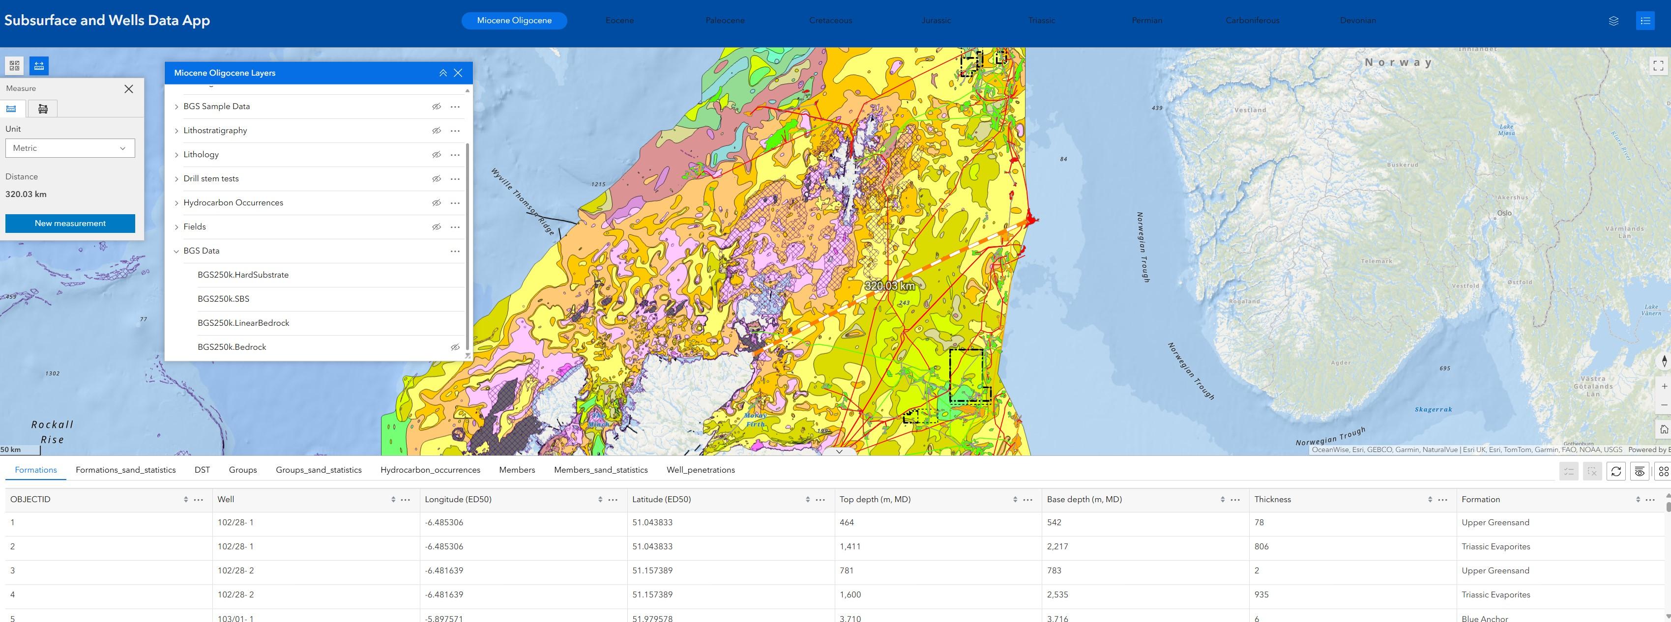Expand the Drill stem tests layer group

[176, 178]
